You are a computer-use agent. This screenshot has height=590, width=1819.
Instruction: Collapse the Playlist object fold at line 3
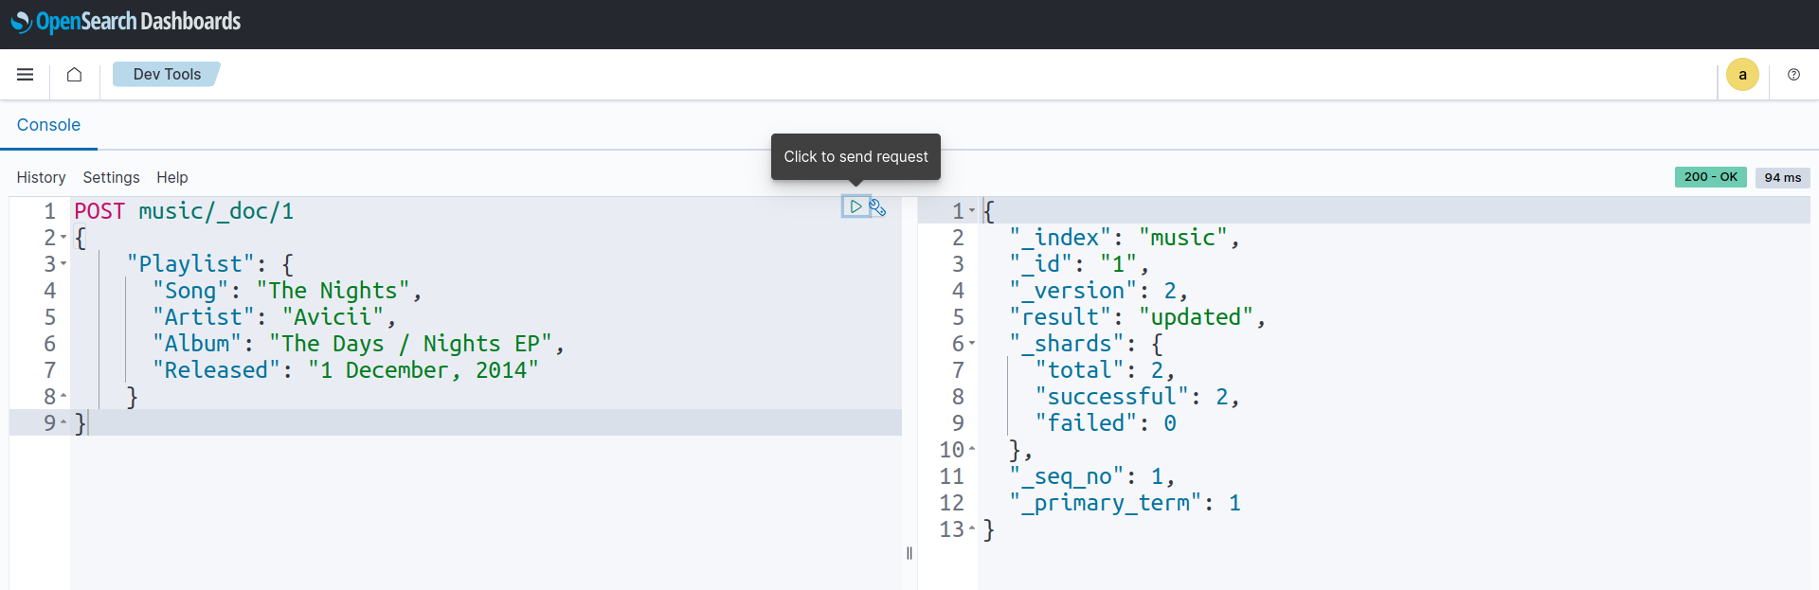63,264
